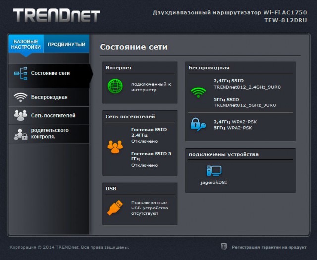Click the grey guests group icon in the sidebar
Screen dimensions: 317x260
click(20, 115)
